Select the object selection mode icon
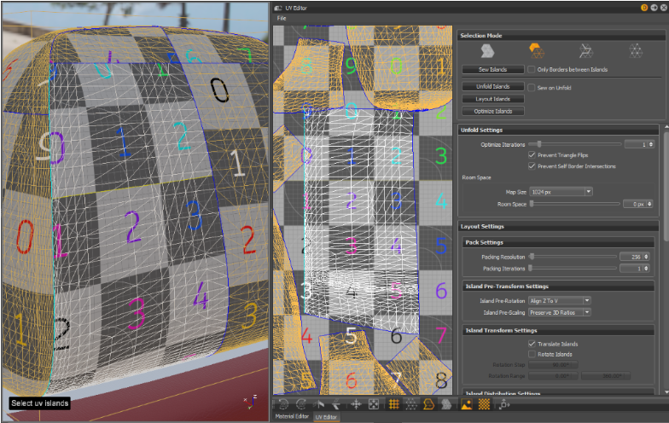The height and width of the screenshot is (423, 669). click(487, 51)
